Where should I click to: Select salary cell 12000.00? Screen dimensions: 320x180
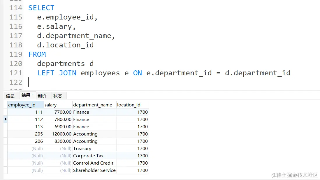point(58,134)
